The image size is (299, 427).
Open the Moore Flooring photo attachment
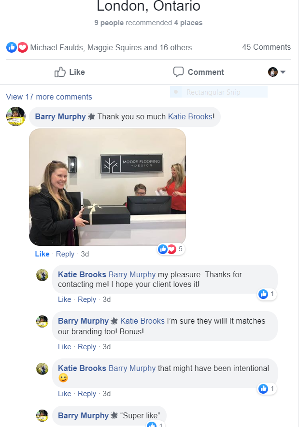click(x=108, y=187)
